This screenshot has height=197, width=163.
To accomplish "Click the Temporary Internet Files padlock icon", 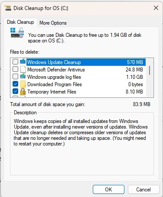I will coord(23,91).
